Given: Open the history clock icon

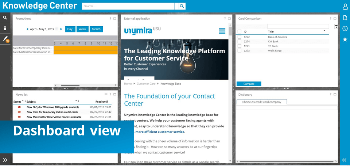Looking at the screenshot, I should (345, 28).
